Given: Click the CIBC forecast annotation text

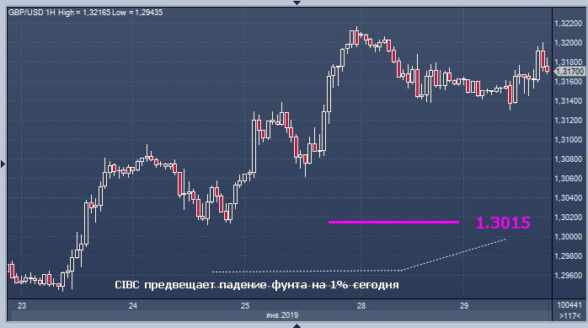Looking at the screenshot, I should [256, 285].
